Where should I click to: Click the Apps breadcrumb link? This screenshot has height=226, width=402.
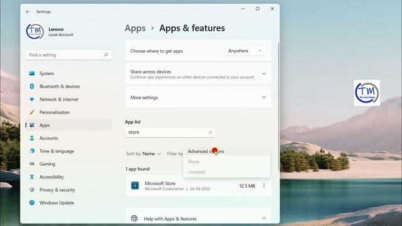[135, 28]
